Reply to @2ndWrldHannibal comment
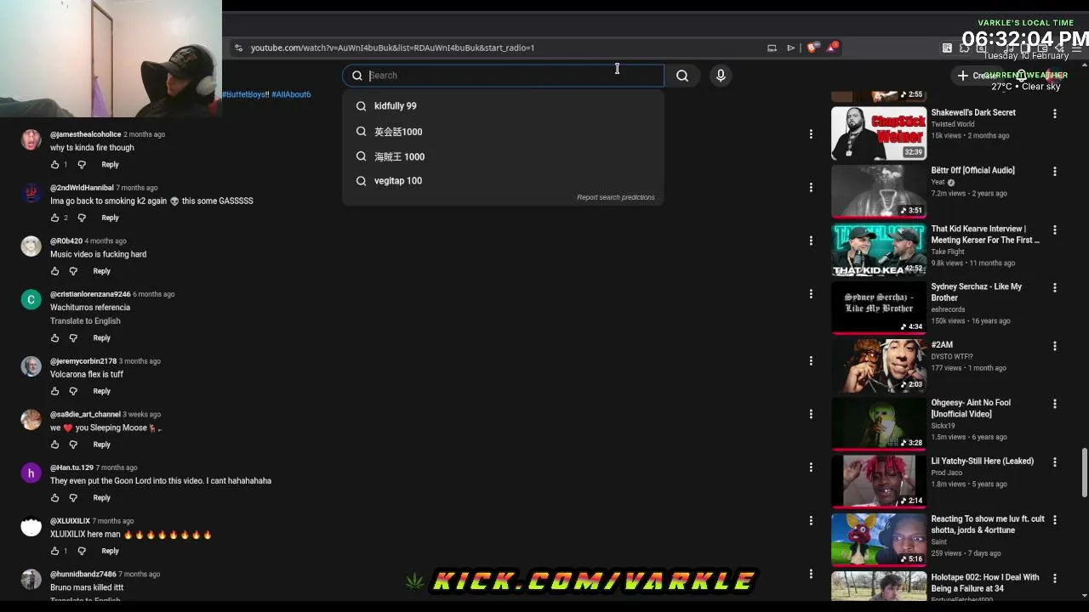 [x=110, y=218]
